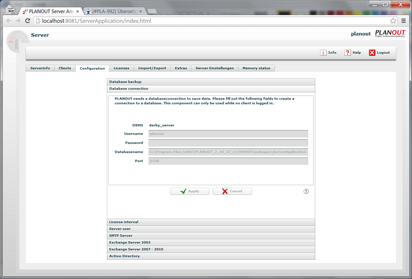Image resolution: width=412 pixels, height=279 pixels.
Task: Click the green checkmark Apply button
Action: [189, 191]
